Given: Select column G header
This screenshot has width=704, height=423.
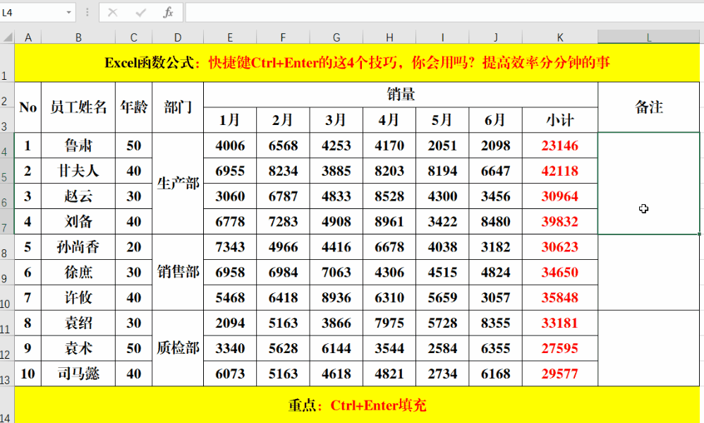Looking at the screenshot, I should [336, 37].
